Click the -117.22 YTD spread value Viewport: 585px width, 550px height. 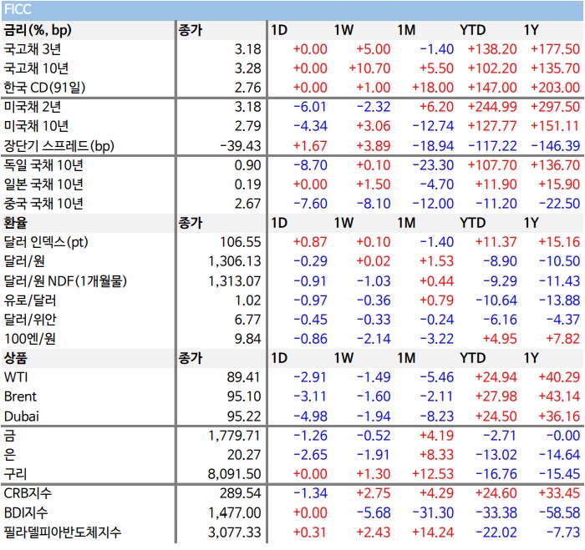pos(492,146)
